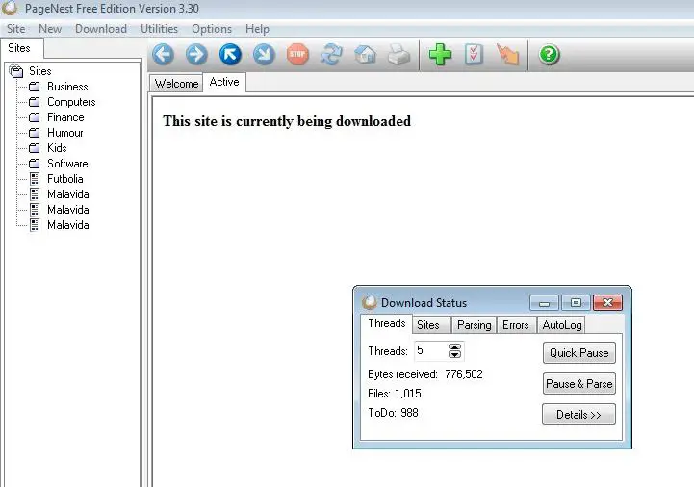Click the Software folder icon
694x487 pixels.
pyautogui.click(x=34, y=164)
